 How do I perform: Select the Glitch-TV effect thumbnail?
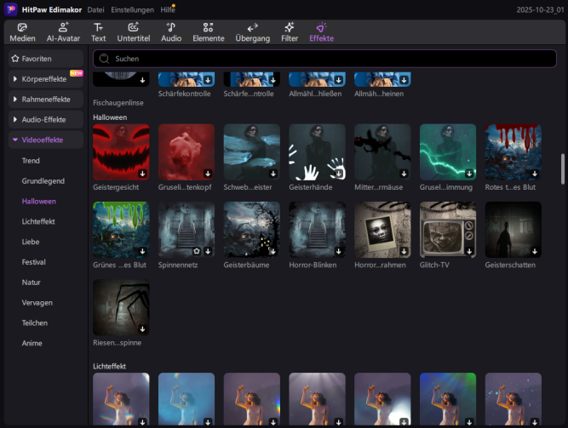coord(447,229)
